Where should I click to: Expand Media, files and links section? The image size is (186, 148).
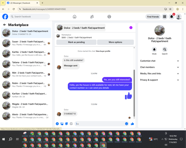160,74
